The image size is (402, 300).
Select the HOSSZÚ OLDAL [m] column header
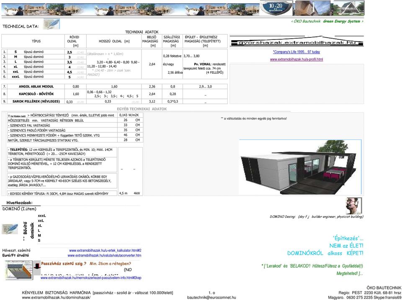pos(114,41)
